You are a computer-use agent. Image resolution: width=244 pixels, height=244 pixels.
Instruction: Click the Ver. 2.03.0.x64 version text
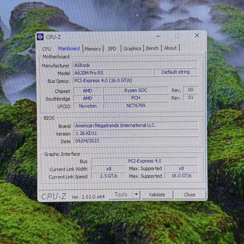88,197
